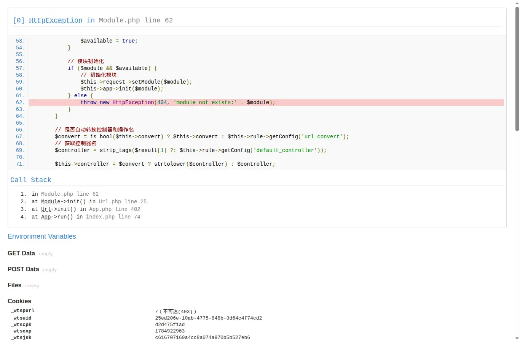This screenshot has height=342, width=520.
Task: Click the comment '// 初始化模块'
Action: [x=99, y=75]
